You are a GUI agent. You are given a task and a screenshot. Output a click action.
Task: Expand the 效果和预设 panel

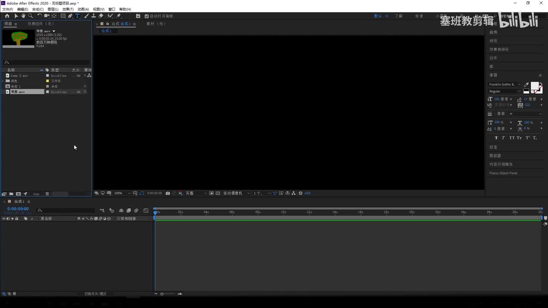499,50
